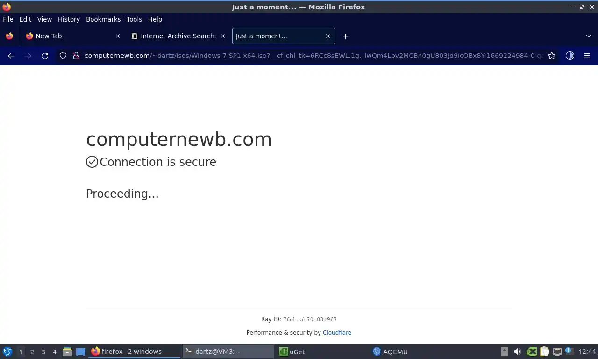Switch to workspace 3
Viewport: 598px width, 359px height.
(43, 352)
